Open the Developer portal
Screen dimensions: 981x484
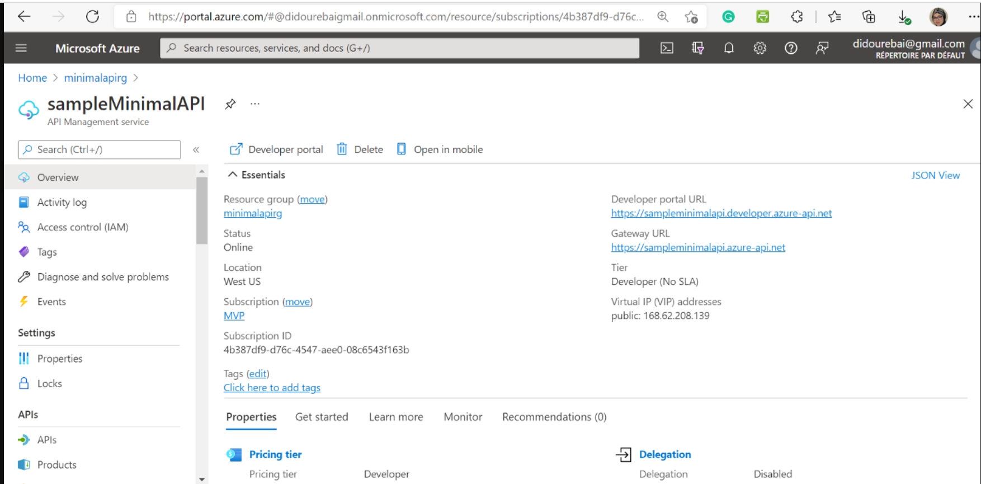tap(276, 149)
